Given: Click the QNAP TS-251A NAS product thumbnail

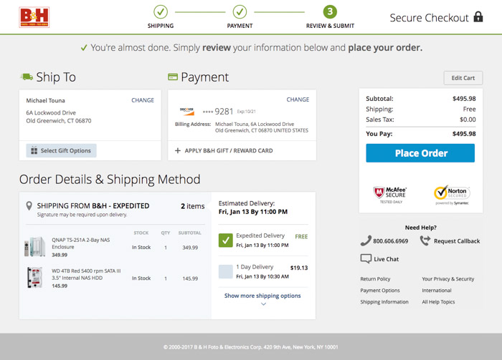Looking at the screenshot, I should pyautogui.click(x=35, y=247).
